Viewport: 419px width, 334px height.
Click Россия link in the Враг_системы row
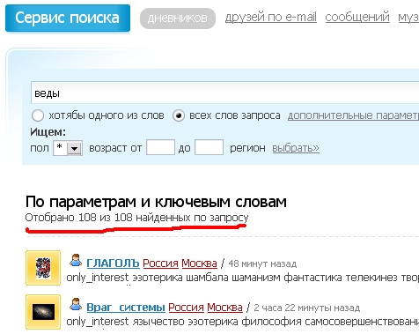pyautogui.click(x=186, y=308)
